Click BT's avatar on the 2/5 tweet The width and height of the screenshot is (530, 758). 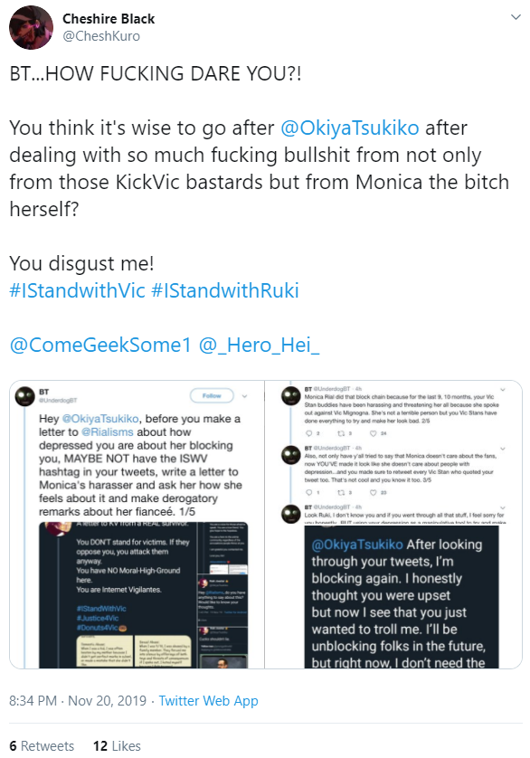click(291, 396)
